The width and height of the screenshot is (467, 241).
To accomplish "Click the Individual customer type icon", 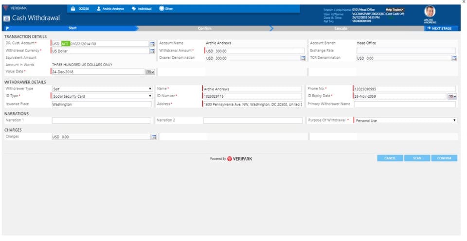I will coord(134,9).
